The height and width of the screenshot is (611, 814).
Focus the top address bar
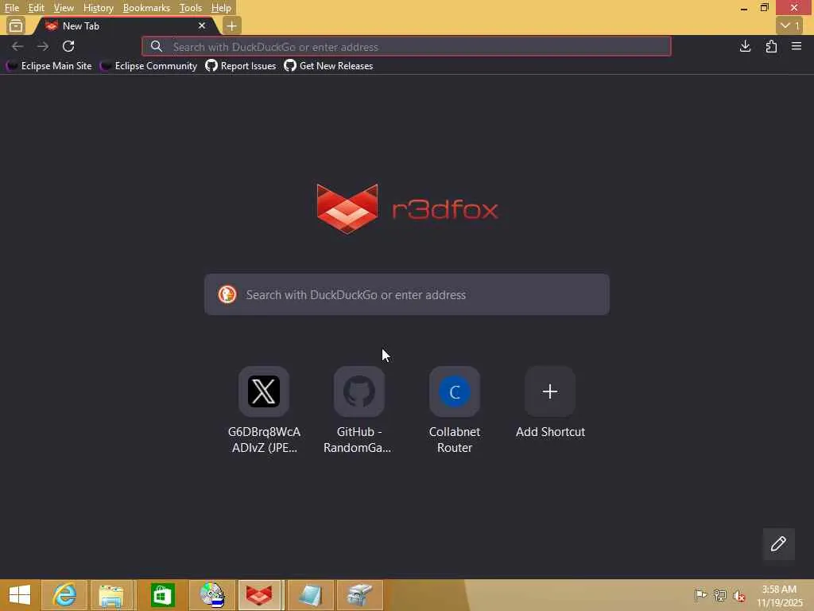click(406, 47)
